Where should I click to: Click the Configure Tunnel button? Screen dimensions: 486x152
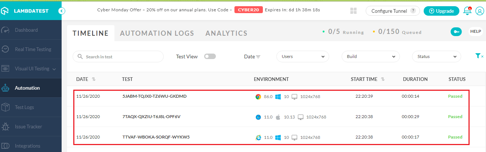point(393,11)
